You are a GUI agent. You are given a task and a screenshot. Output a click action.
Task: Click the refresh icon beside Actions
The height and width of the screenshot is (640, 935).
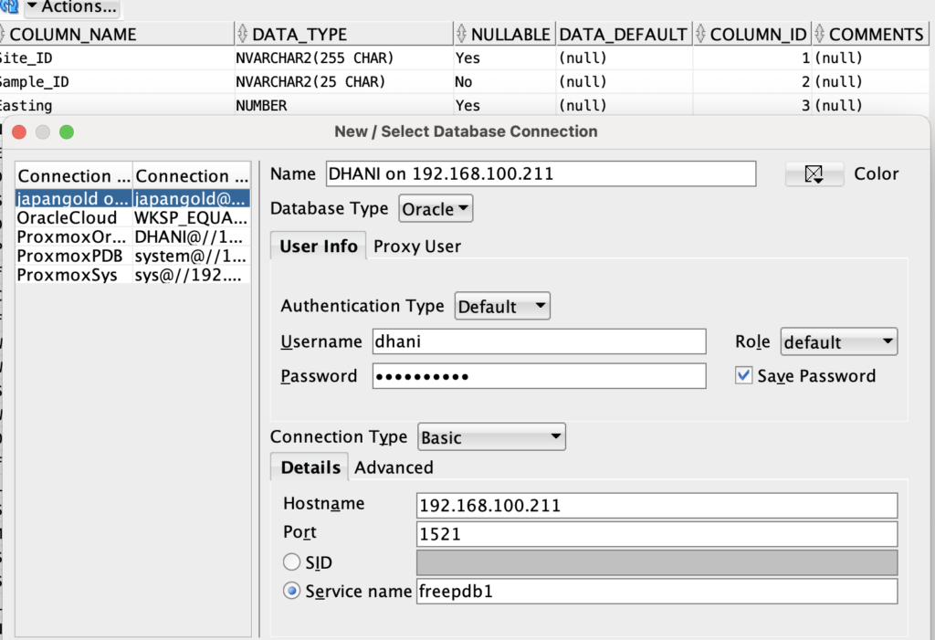[x=9, y=6]
